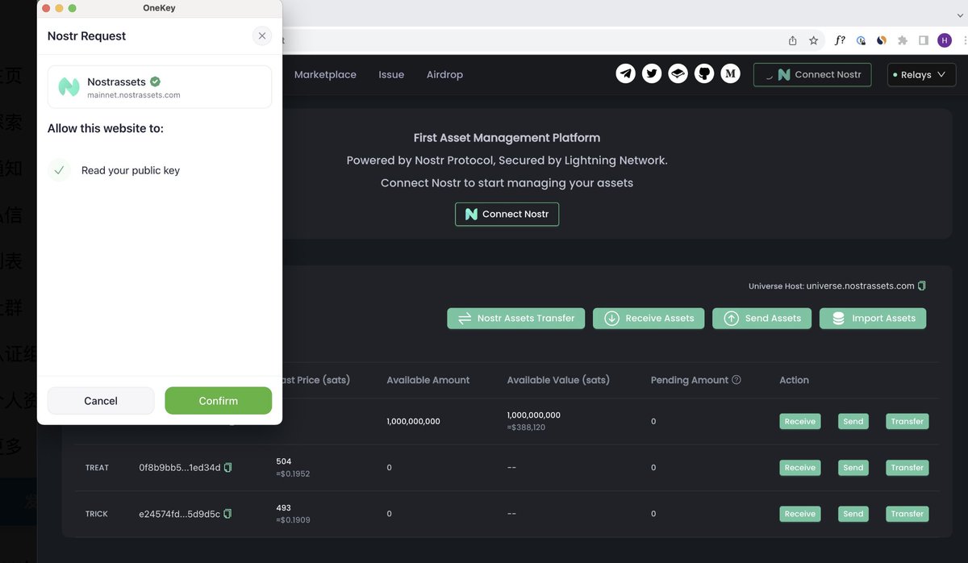
Task: Open the Airdrop nav item
Action: point(444,74)
